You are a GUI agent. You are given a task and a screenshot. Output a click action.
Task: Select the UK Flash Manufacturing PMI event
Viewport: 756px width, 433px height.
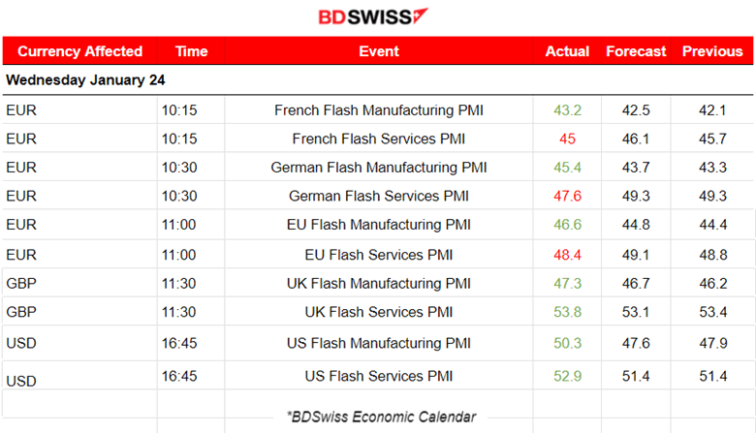click(x=379, y=283)
